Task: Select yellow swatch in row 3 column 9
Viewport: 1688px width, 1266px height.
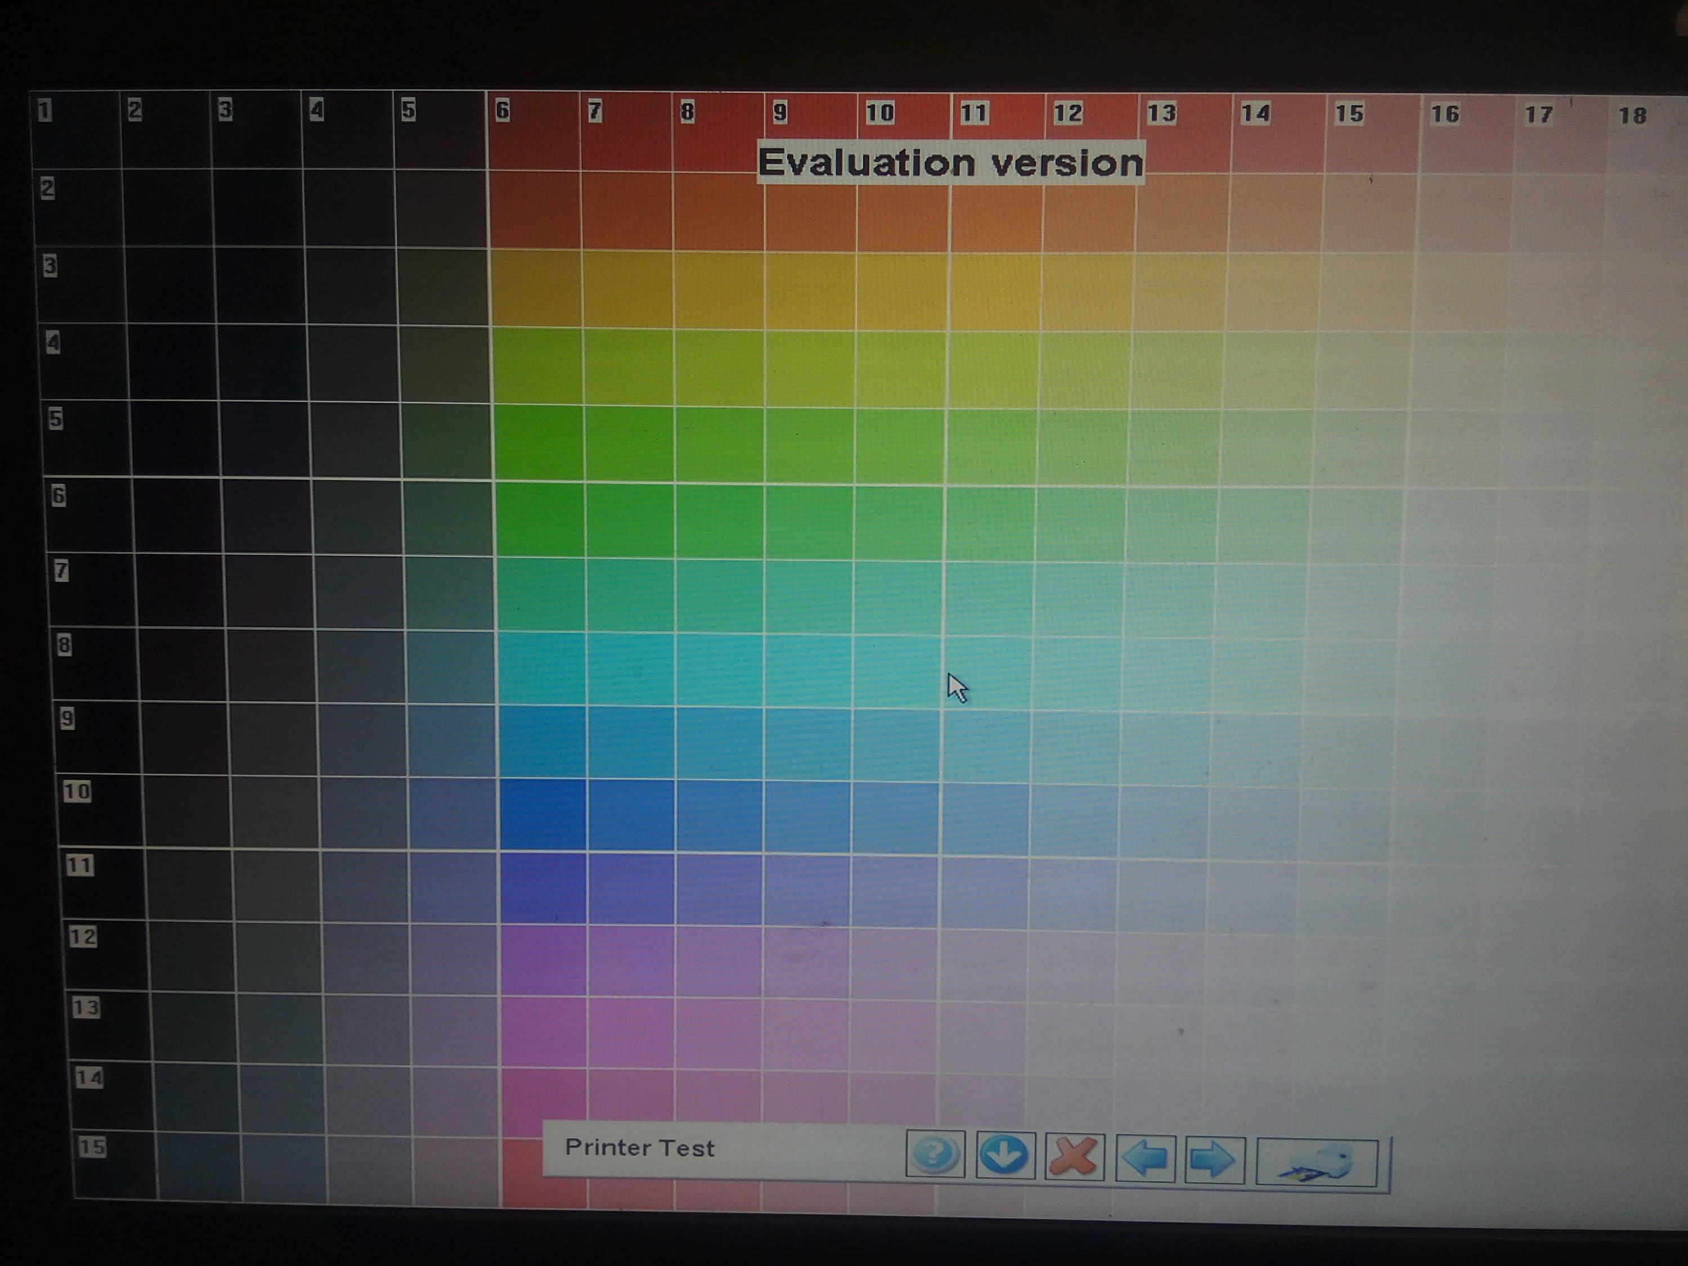Action: pos(810,290)
